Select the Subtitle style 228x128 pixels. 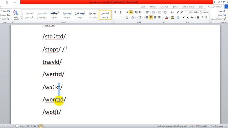pos(42,15)
